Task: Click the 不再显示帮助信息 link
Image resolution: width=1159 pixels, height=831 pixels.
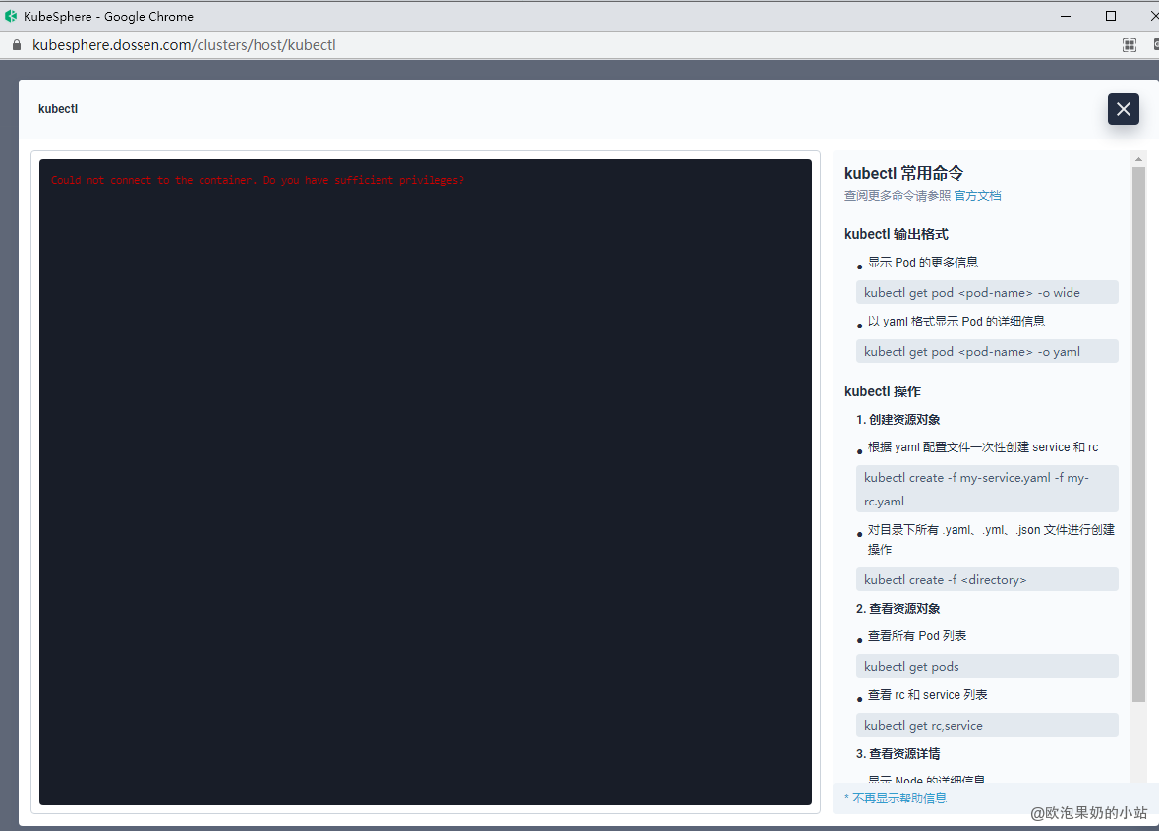Action: tap(898, 798)
